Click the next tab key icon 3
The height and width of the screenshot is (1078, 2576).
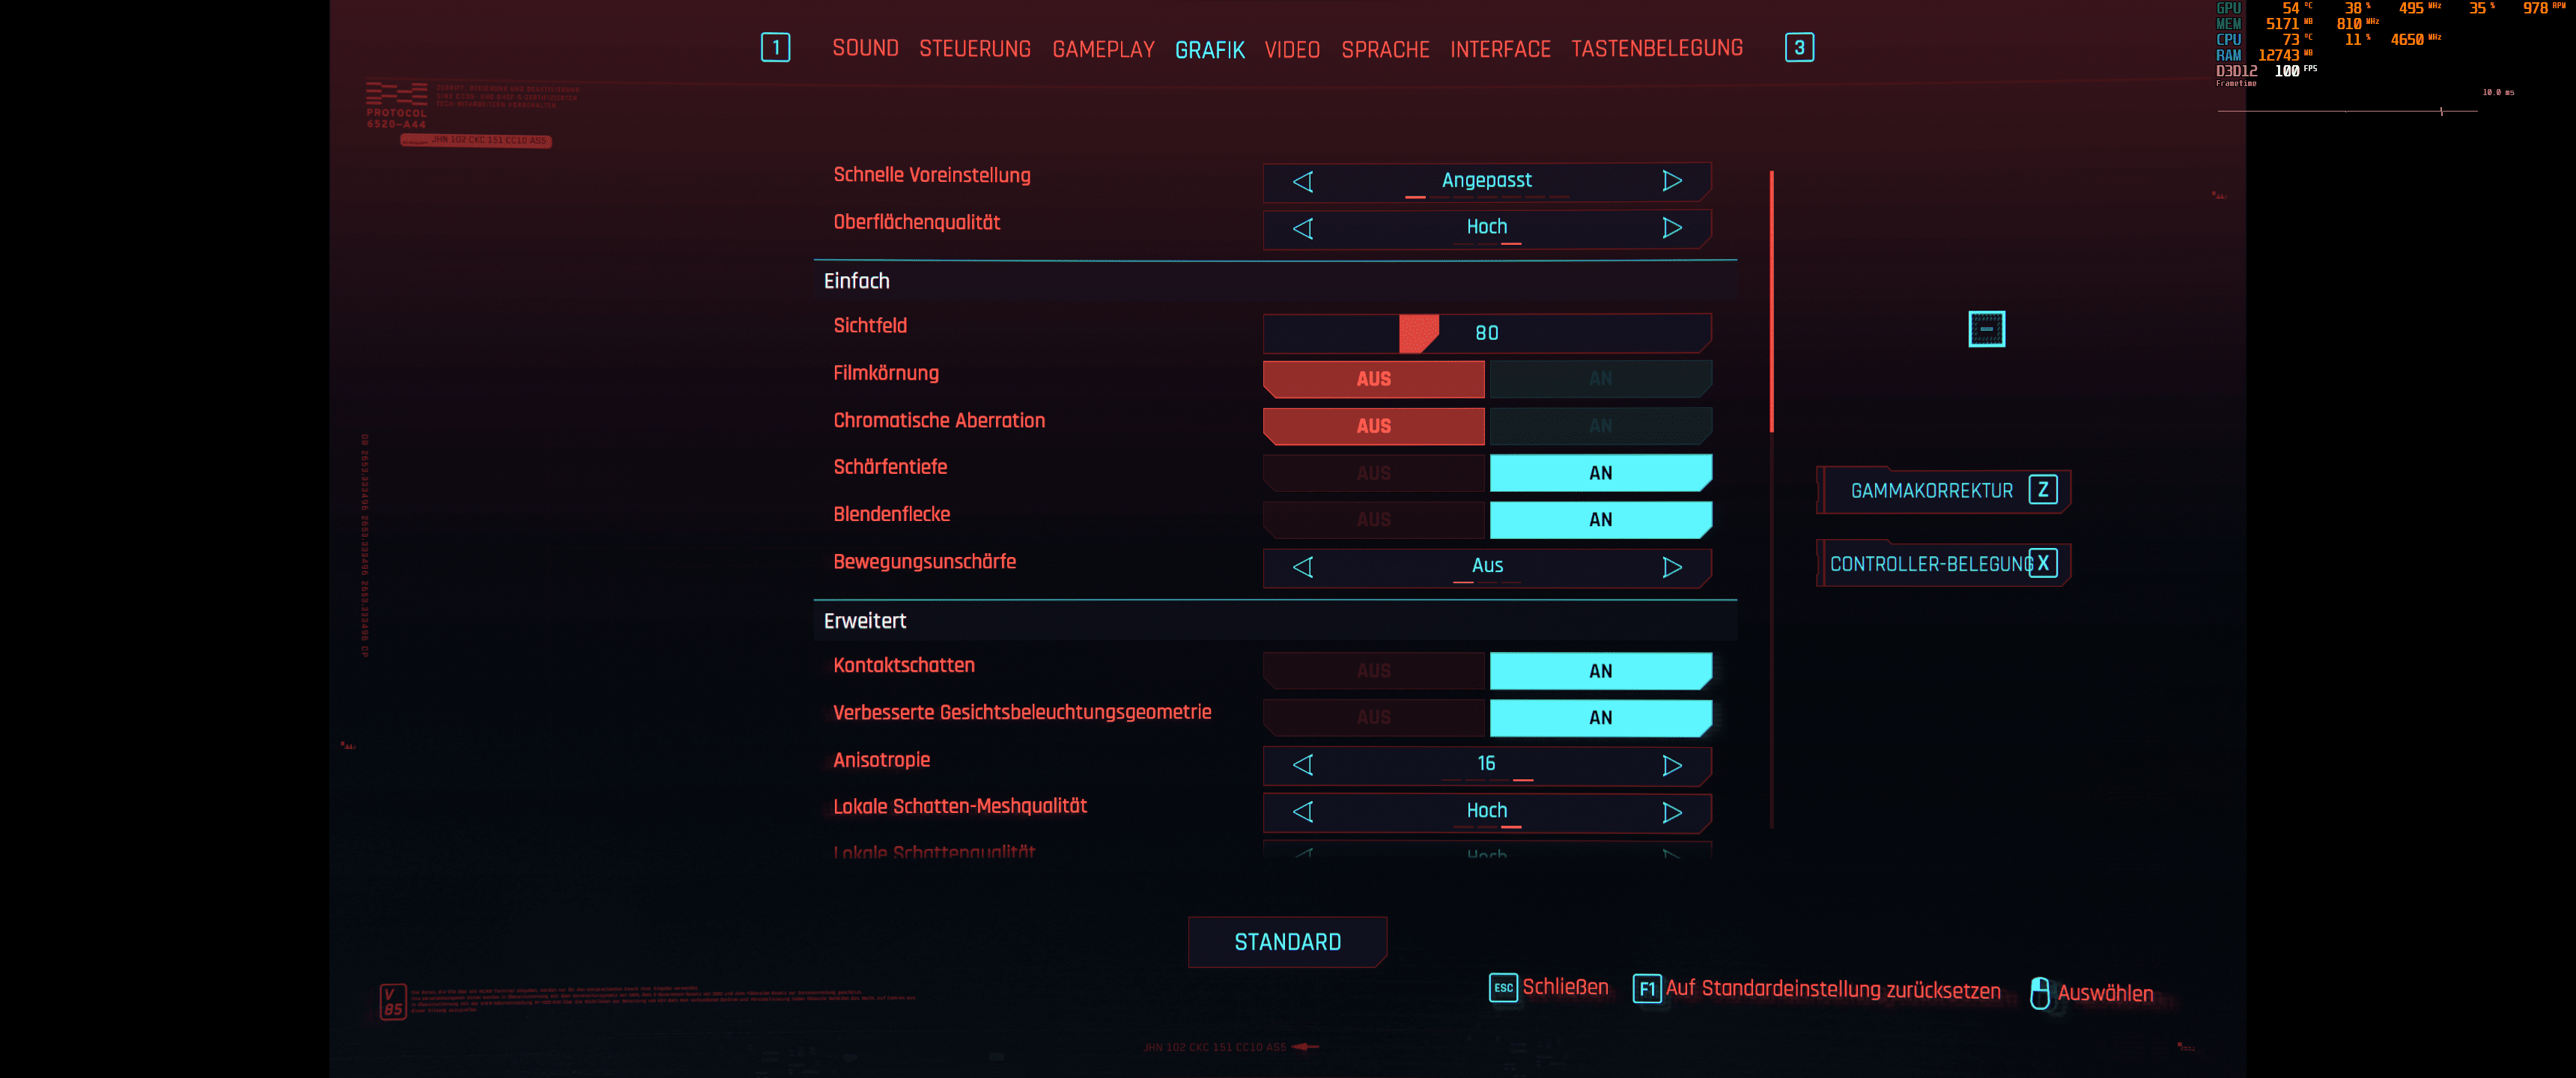coord(1799,48)
